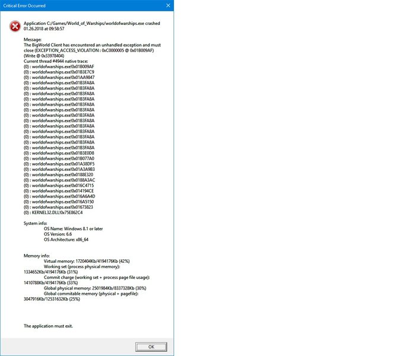415x356 pixels.
Task: Close the Critical Error Occurred dialog
Action: (x=168, y=5)
